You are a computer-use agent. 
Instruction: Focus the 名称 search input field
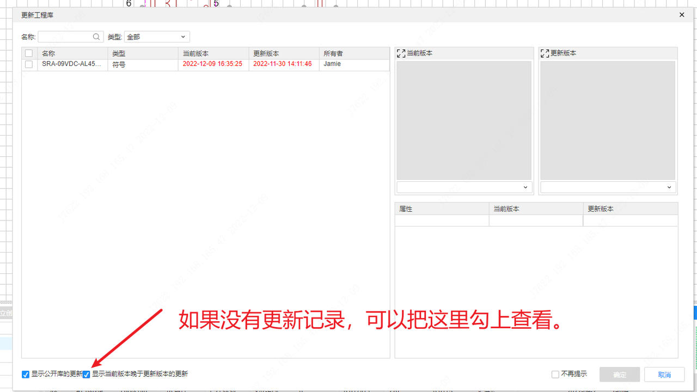click(x=70, y=37)
